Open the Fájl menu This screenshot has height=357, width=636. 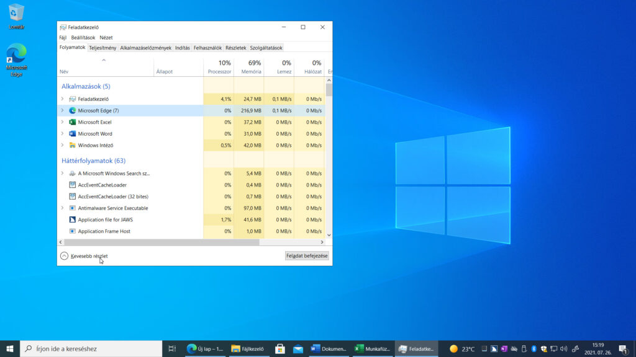pos(63,38)
